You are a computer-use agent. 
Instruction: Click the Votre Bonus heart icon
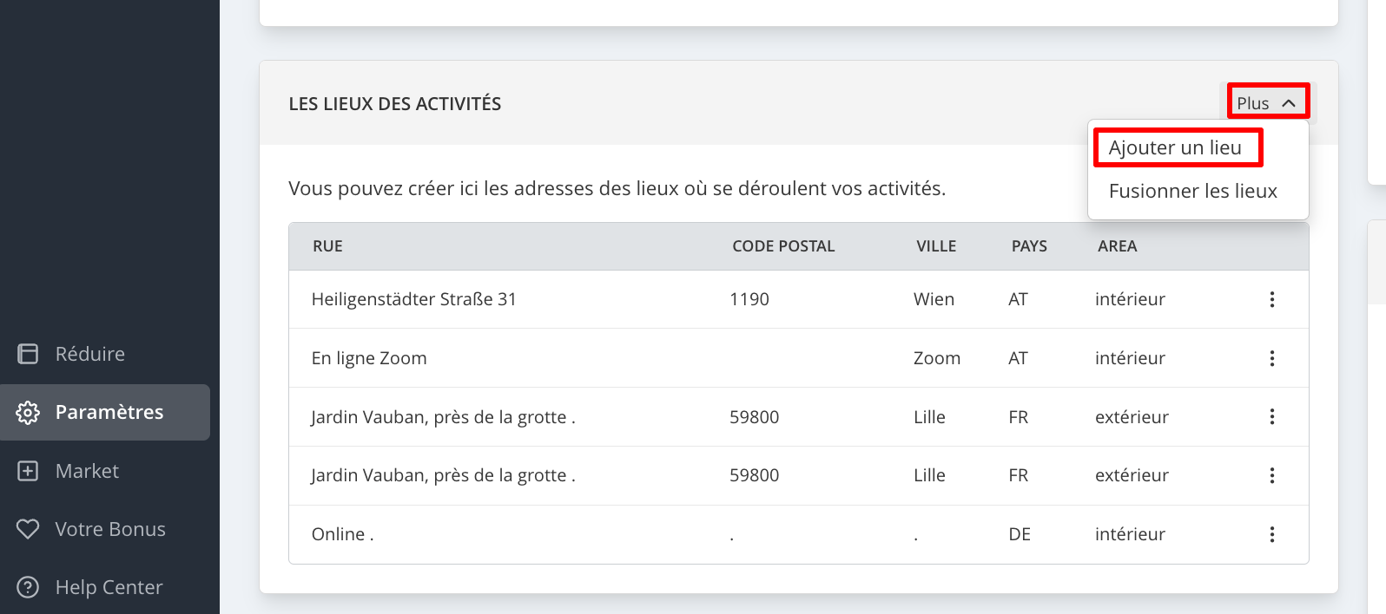tap(28, 529)
